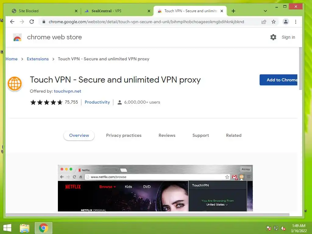
Task: Go back to the previous page
Action: click(12, 22)
